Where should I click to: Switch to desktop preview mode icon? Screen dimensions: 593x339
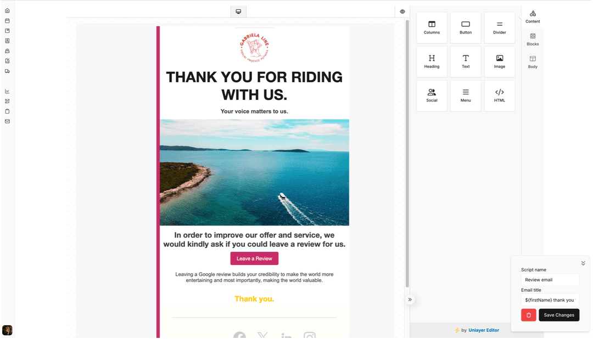coord(238,12)
